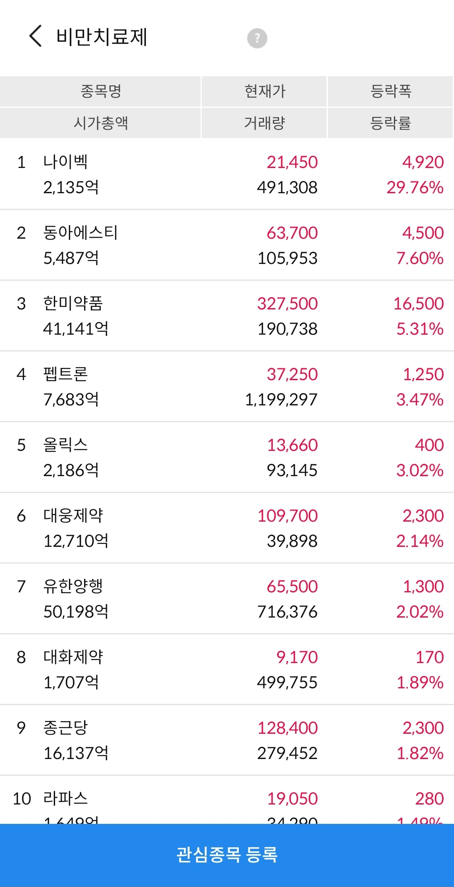Sort by 등락폭 column header
The height and width of the screenshot is (887, 454).
[391, 91]
